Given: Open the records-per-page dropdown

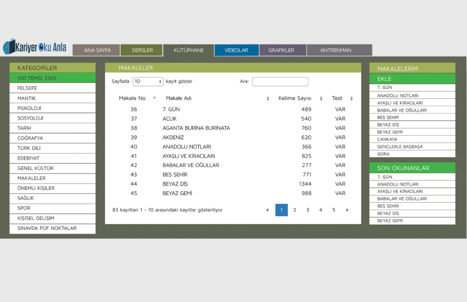Looking at the screenshot, I should click(x=148, y=81).
